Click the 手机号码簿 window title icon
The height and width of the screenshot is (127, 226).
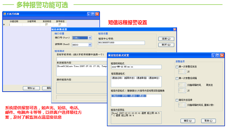(5, 14)
